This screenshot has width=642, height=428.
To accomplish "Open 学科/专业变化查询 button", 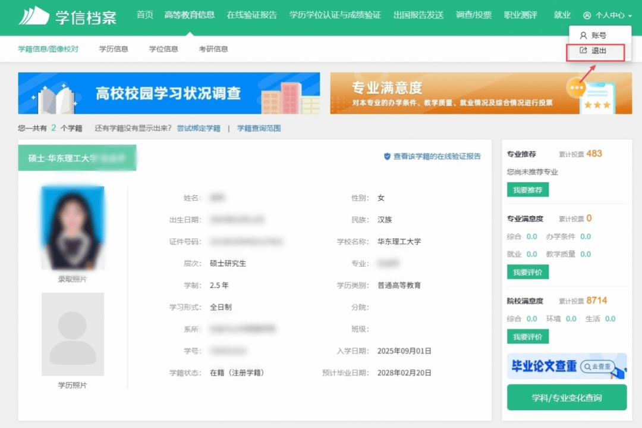I will point(567,398).
